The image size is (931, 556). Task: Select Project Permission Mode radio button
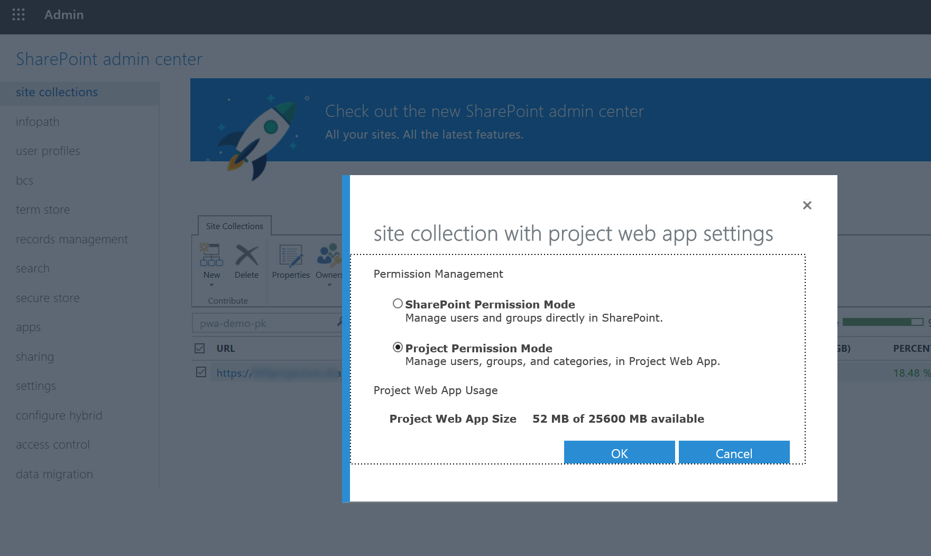pos(398,348)
